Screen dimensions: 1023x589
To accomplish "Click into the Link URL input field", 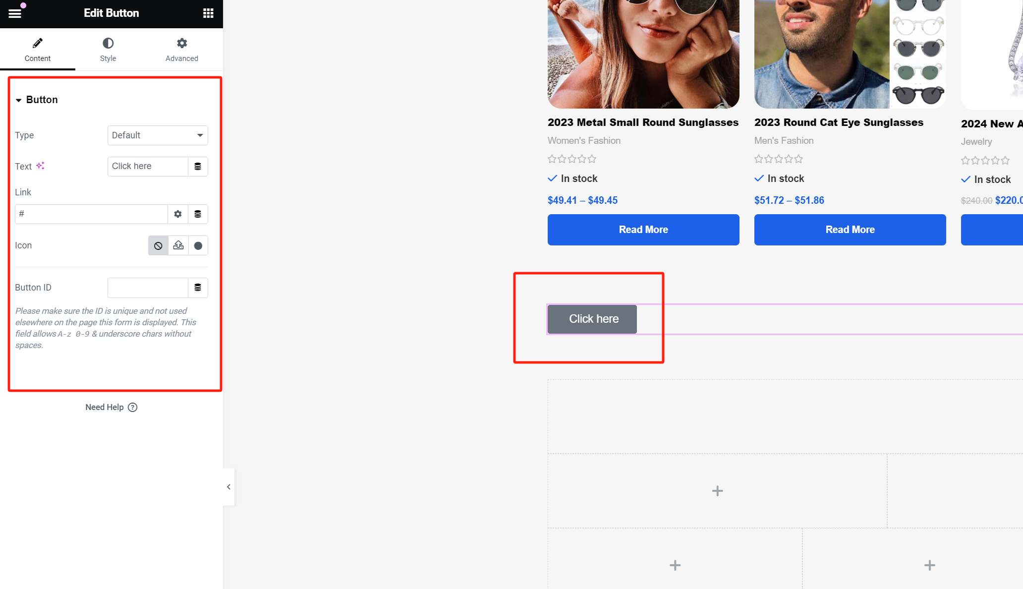I will click(92, 214).
